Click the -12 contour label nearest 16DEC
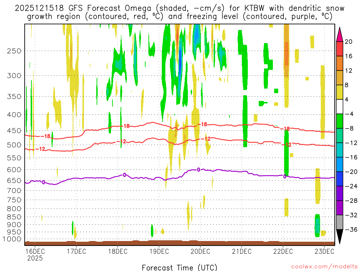 tap(40, 149)
